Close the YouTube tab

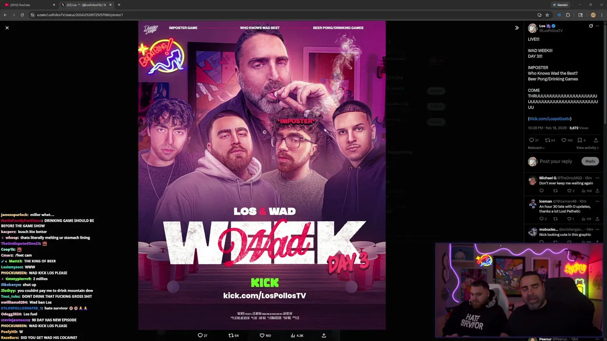pos(54,5)
